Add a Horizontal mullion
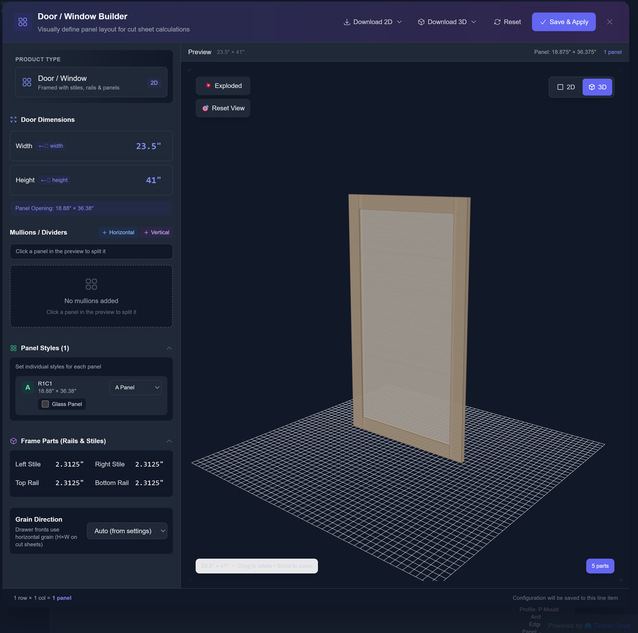 pos(118,232)
